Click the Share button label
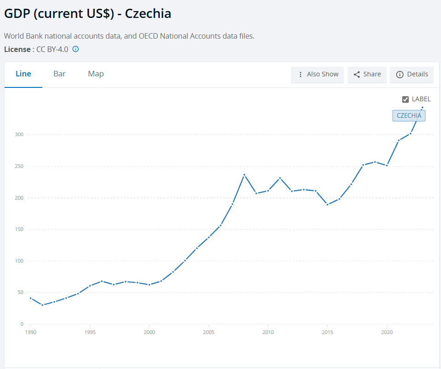 (372, 75)
